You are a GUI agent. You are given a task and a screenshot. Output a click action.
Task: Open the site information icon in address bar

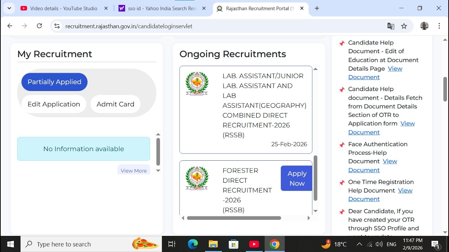tap(57, 26)
